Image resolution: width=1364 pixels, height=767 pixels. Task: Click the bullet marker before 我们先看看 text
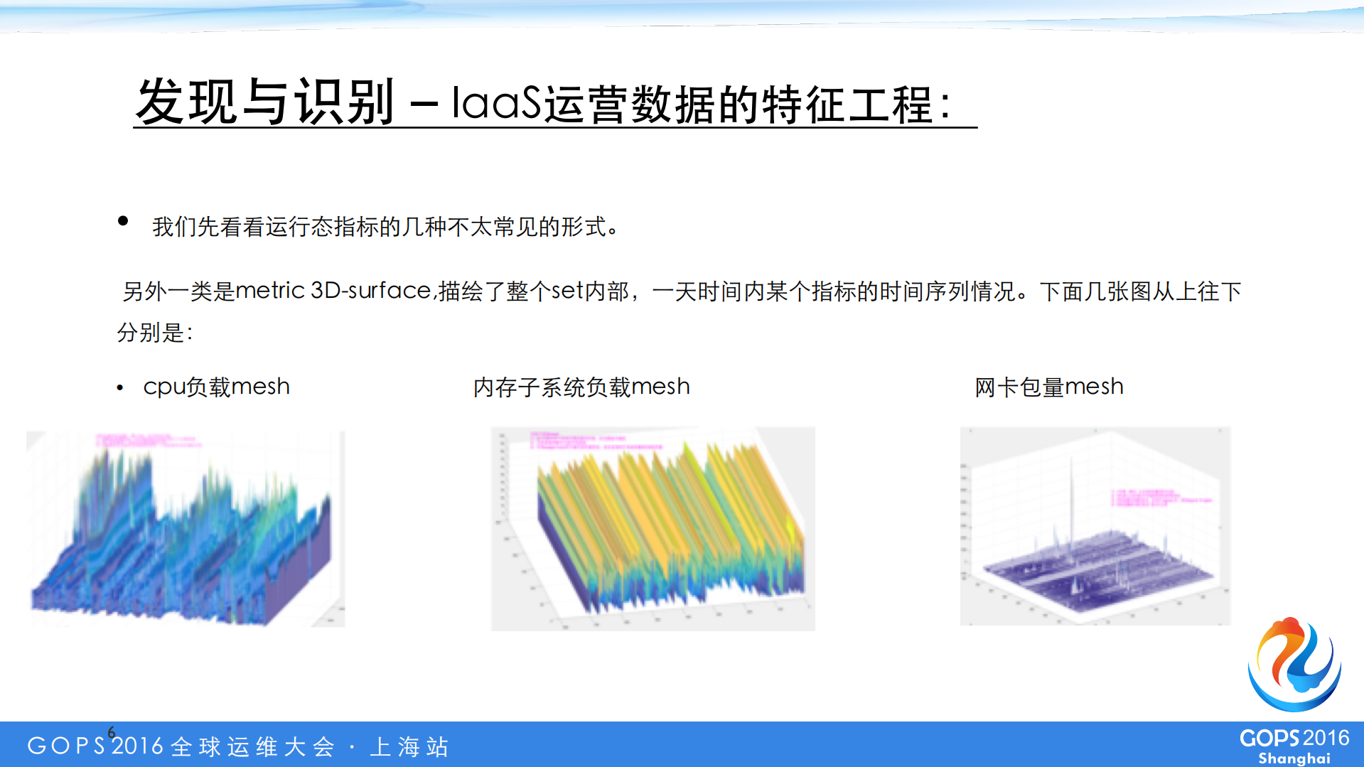[x=122, y=221]
